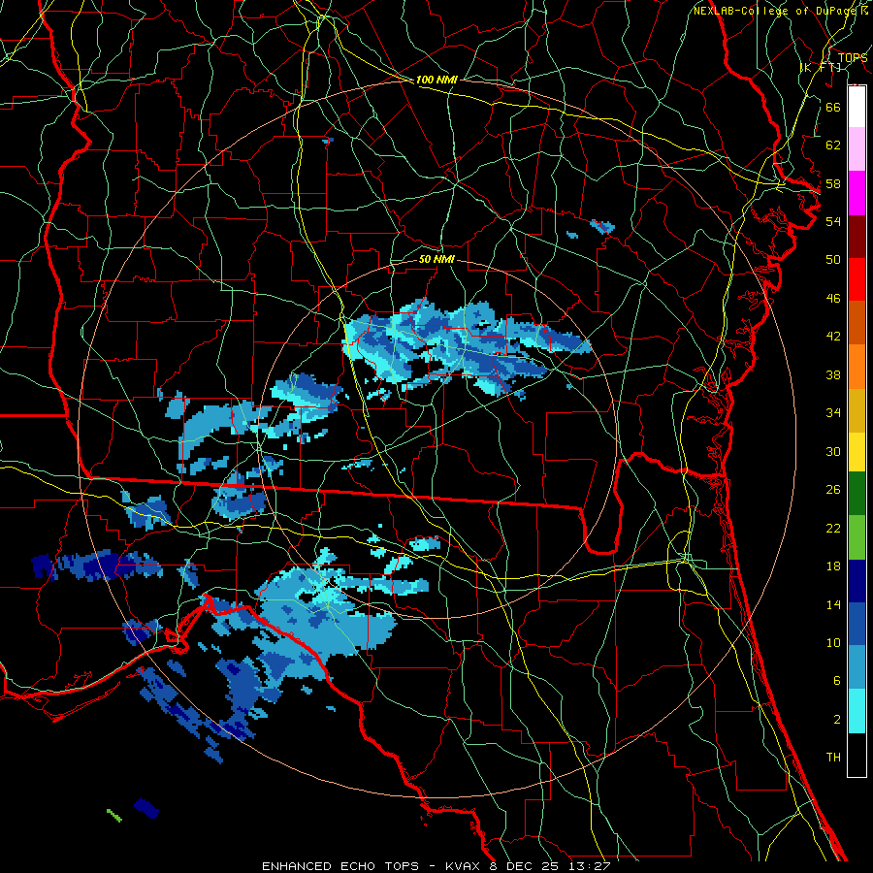The height and width of the screenshot is (873, 873).
Task: Click the 'TH' legend label
Action: 833,758
